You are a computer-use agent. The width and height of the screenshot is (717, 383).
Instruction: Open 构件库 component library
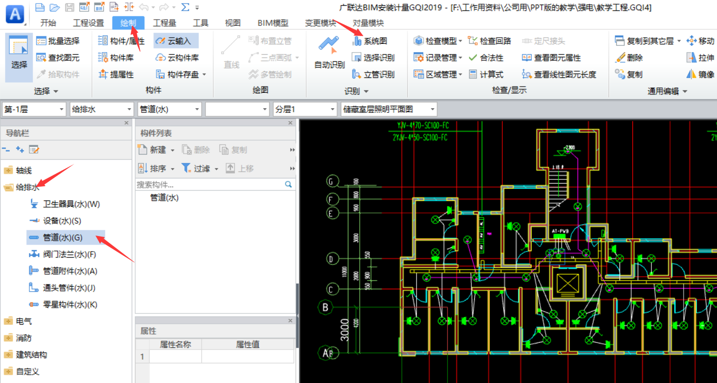(x=116, y=58)
